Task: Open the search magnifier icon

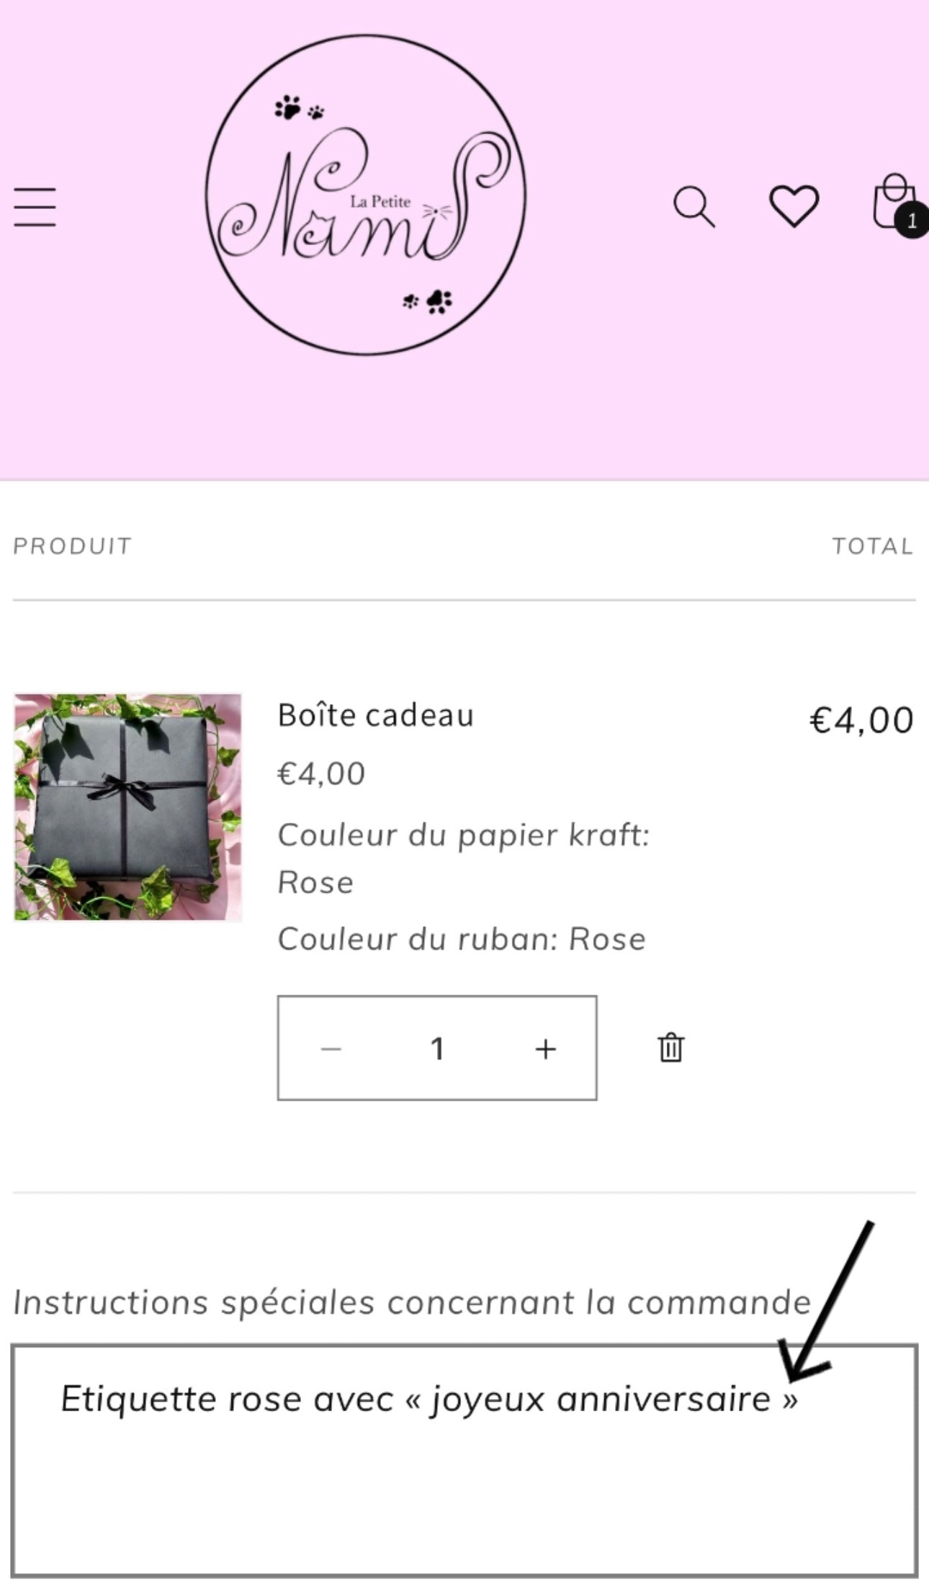Action: (x=694, y=207)
